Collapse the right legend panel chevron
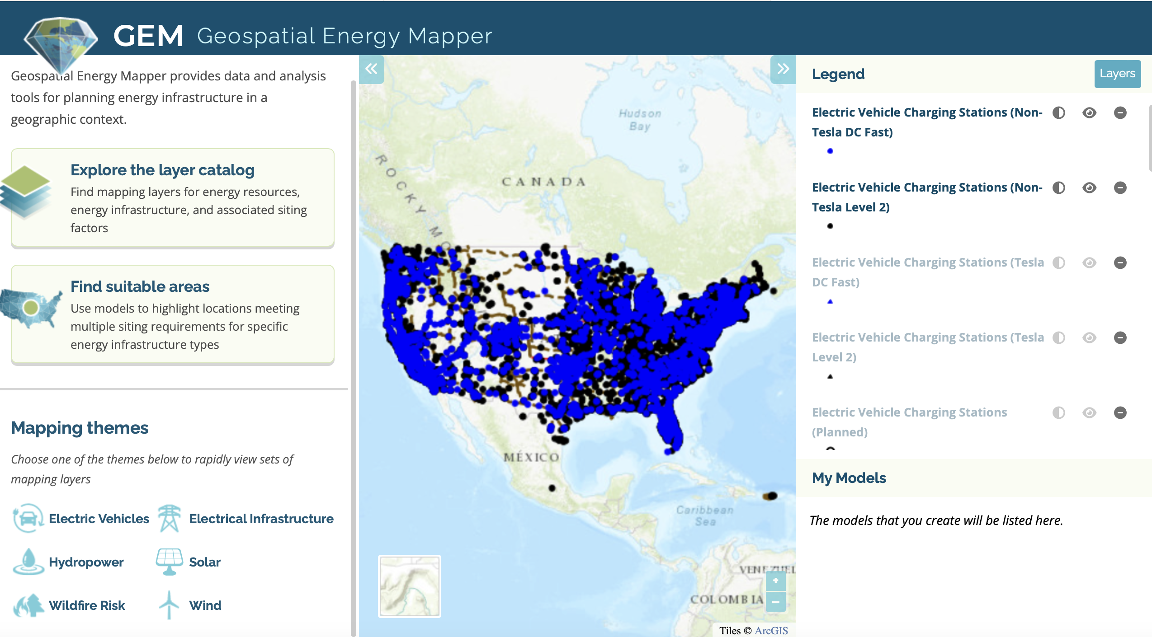Image resolution: width=1152 pixels, height=637 pixels. pos(783,69)
